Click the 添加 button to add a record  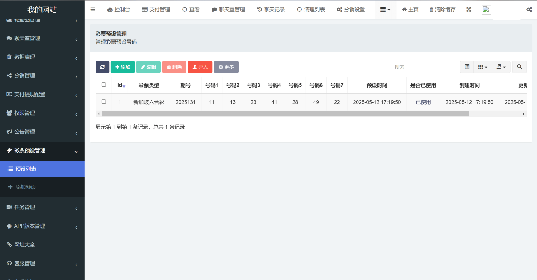(122, 67)
